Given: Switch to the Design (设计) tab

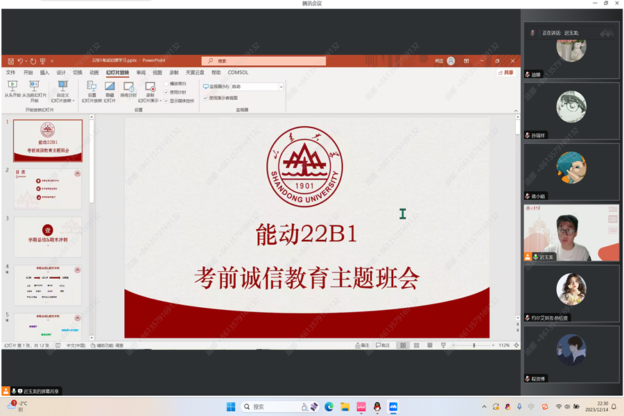Looking at the screenshot, I should pos(61,72).
